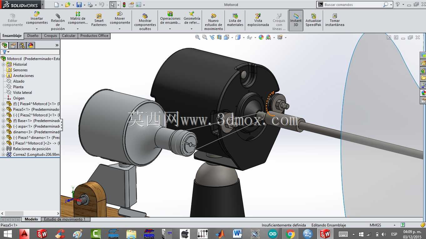Viewport: 426px width, 239px height.
Task: Click Nuevo estudio de movimiento tool
Action: 213,22
